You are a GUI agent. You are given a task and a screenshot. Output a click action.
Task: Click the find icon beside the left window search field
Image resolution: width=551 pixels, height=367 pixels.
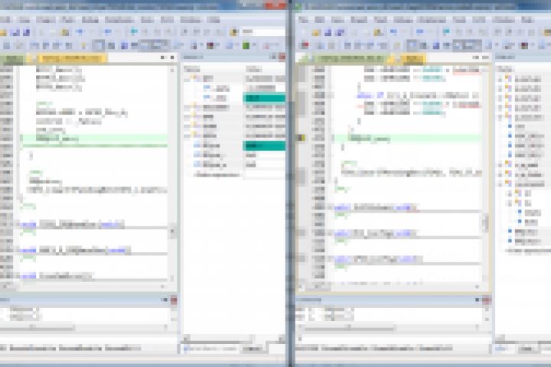click(x=234, y=32)
